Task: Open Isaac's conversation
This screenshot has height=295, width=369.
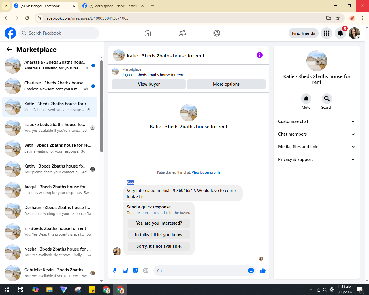Action: tap(50, 128)
